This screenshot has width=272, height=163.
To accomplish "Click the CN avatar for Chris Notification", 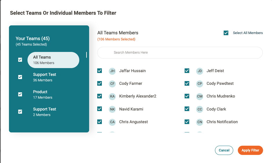I will click(200, 122).
